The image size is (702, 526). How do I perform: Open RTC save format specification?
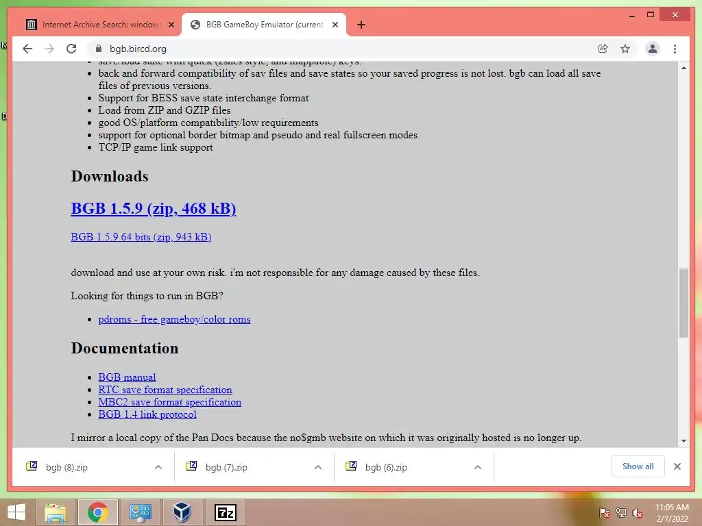click(x=165, y=390)
